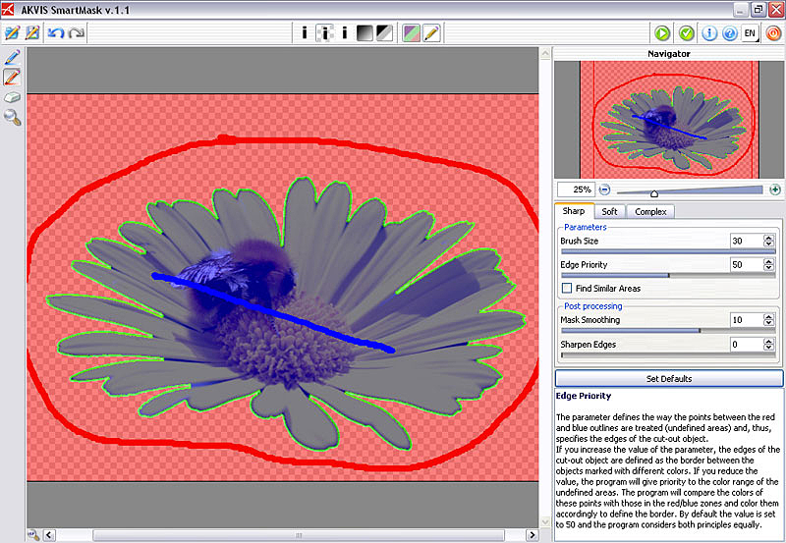Switch to the Soft mode tab
The height and width of the screenshot is (543, 786).
pos(609,211)
